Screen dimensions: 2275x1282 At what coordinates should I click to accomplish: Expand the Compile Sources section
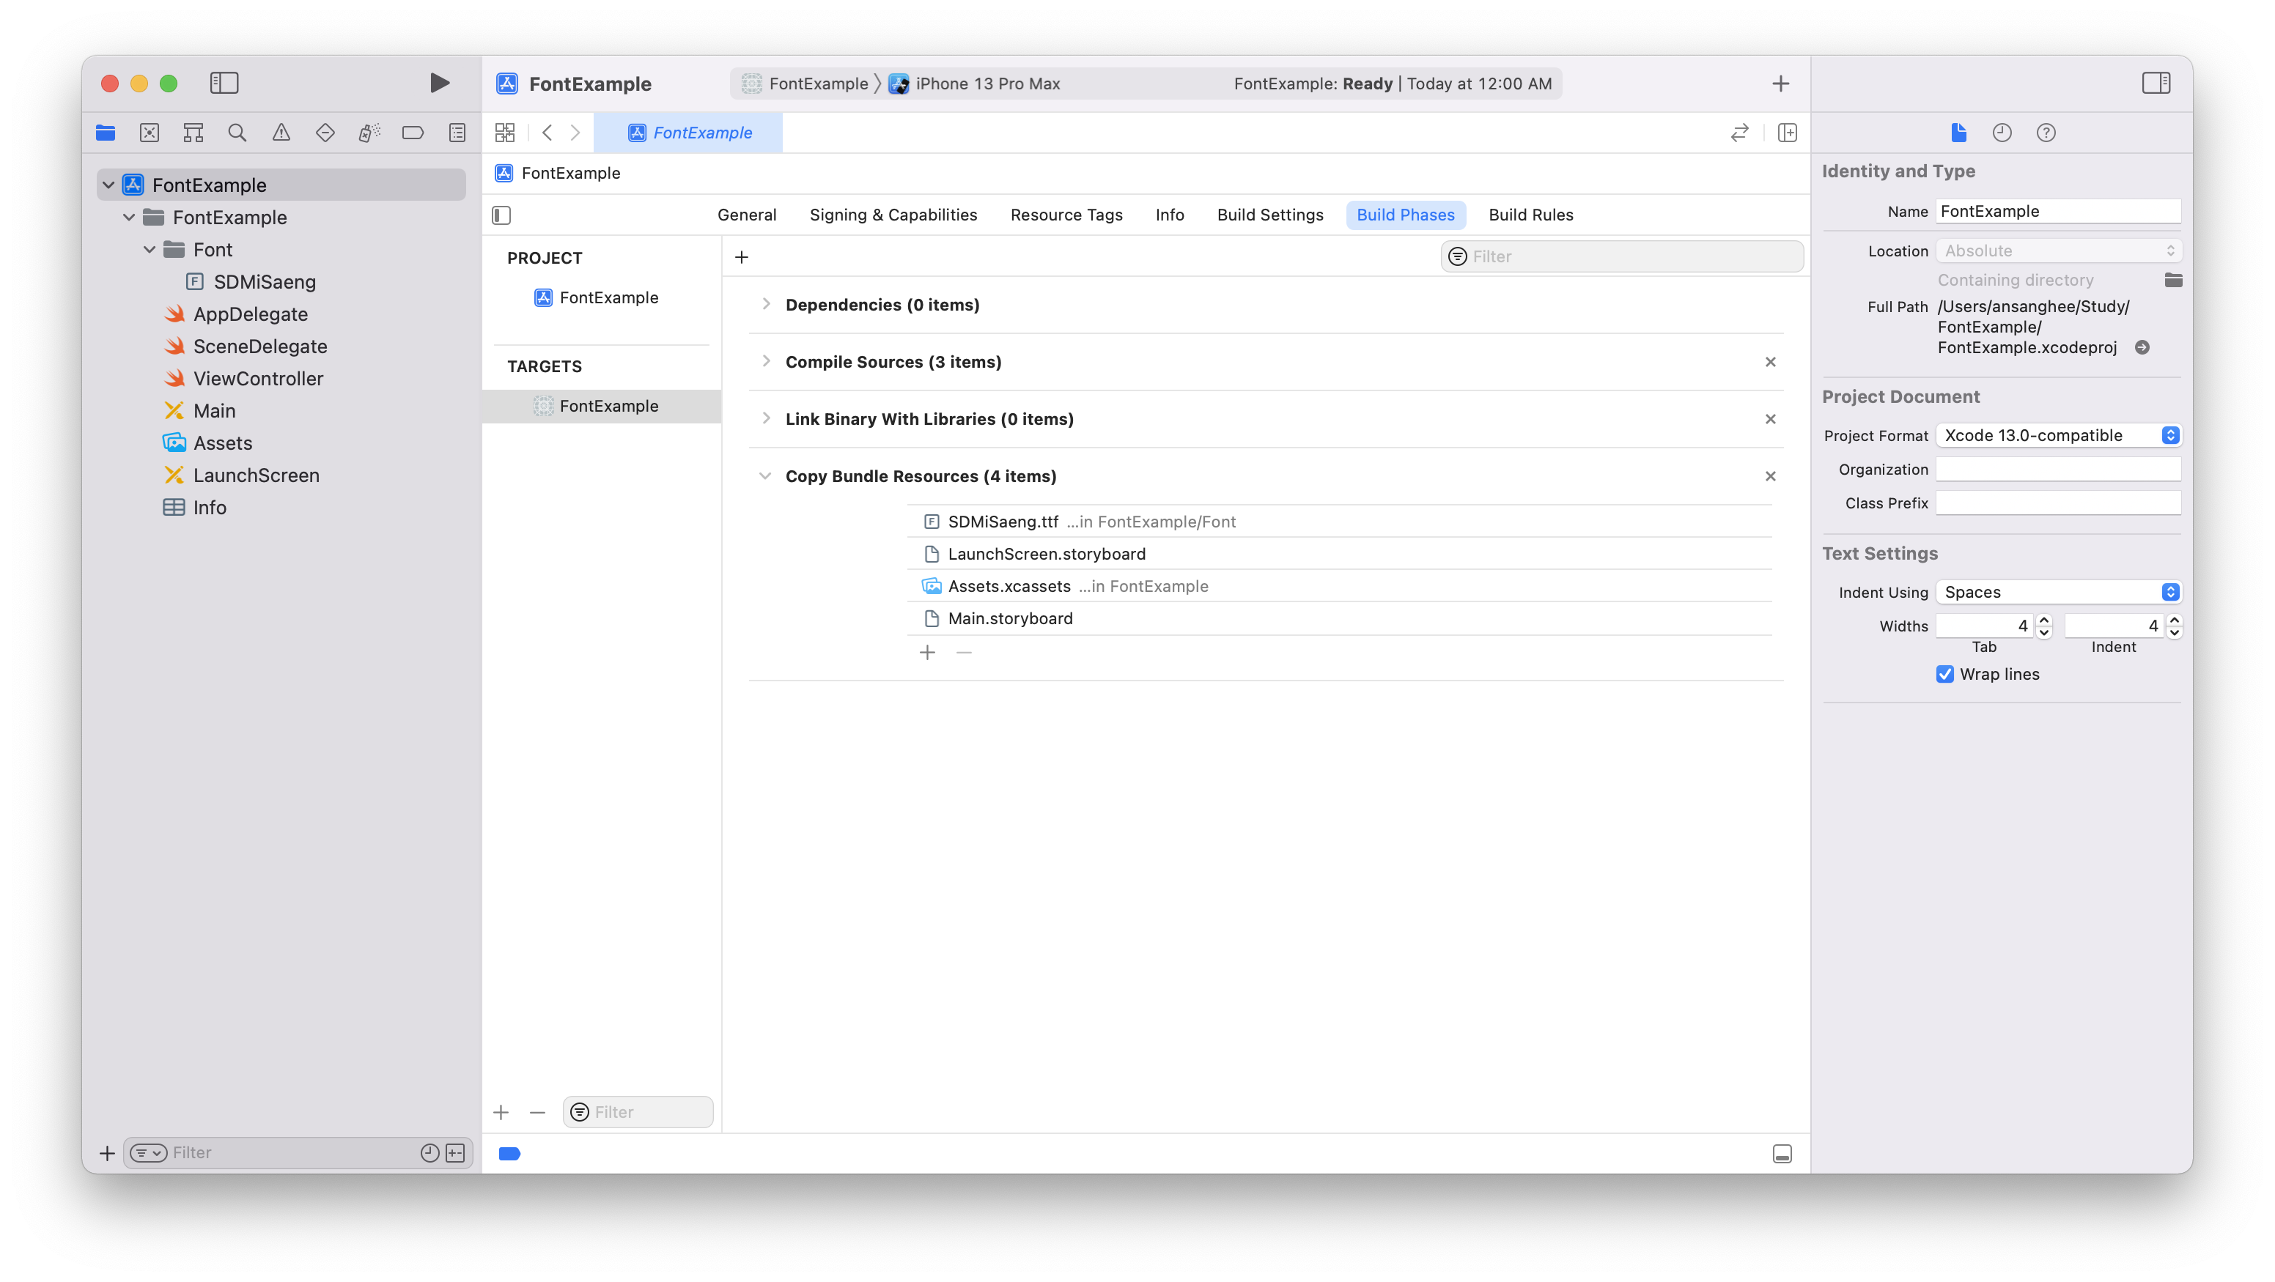[x=766, y=362]
